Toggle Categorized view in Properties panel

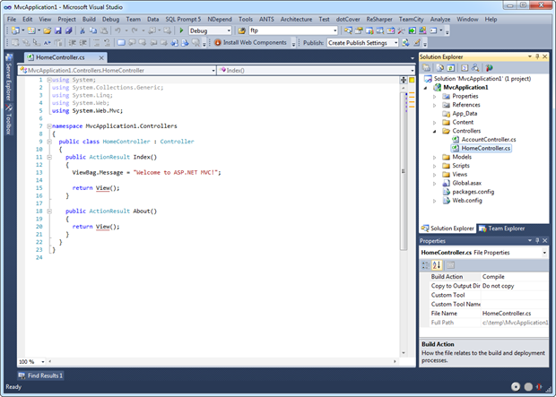pos(425,264)
